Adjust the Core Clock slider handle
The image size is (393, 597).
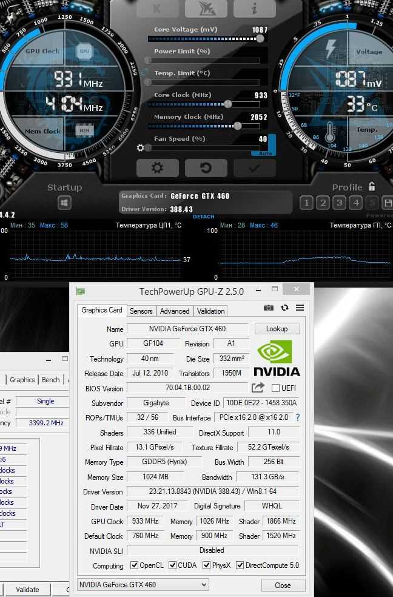click(x=227, y=104)
